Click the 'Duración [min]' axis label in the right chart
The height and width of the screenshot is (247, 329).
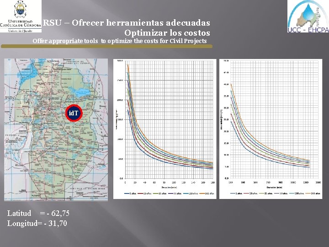(x=275, y=188)
